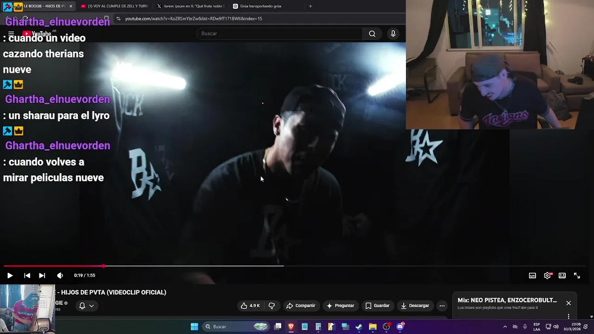This screenshot has height=334, width=594.
Task: Open File Explorer from the taskbar
Action: (x=372, y=327)
